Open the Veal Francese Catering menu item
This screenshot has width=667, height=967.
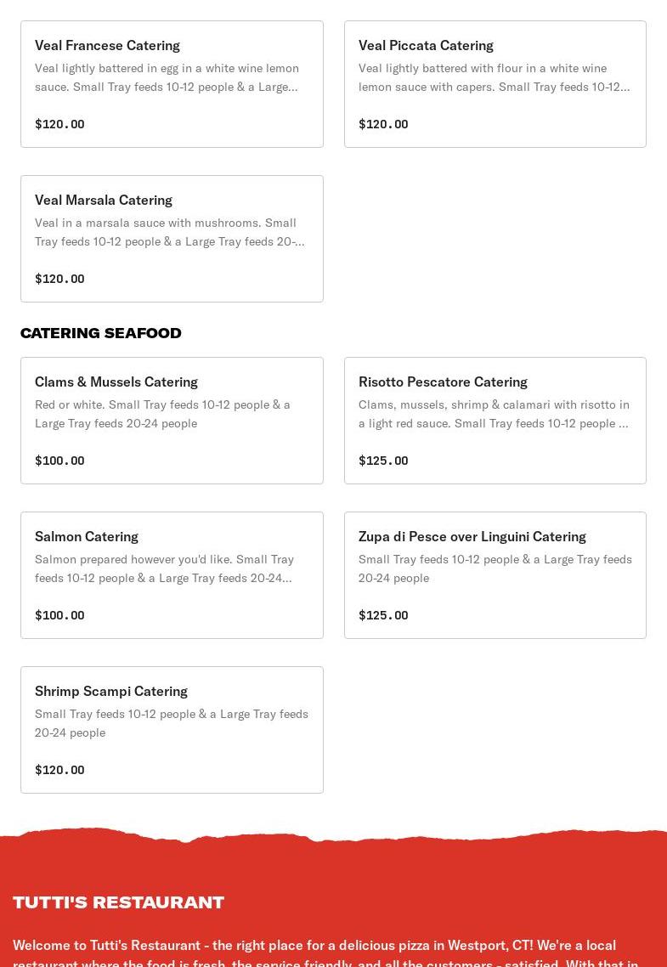click(x=107, y=45)
